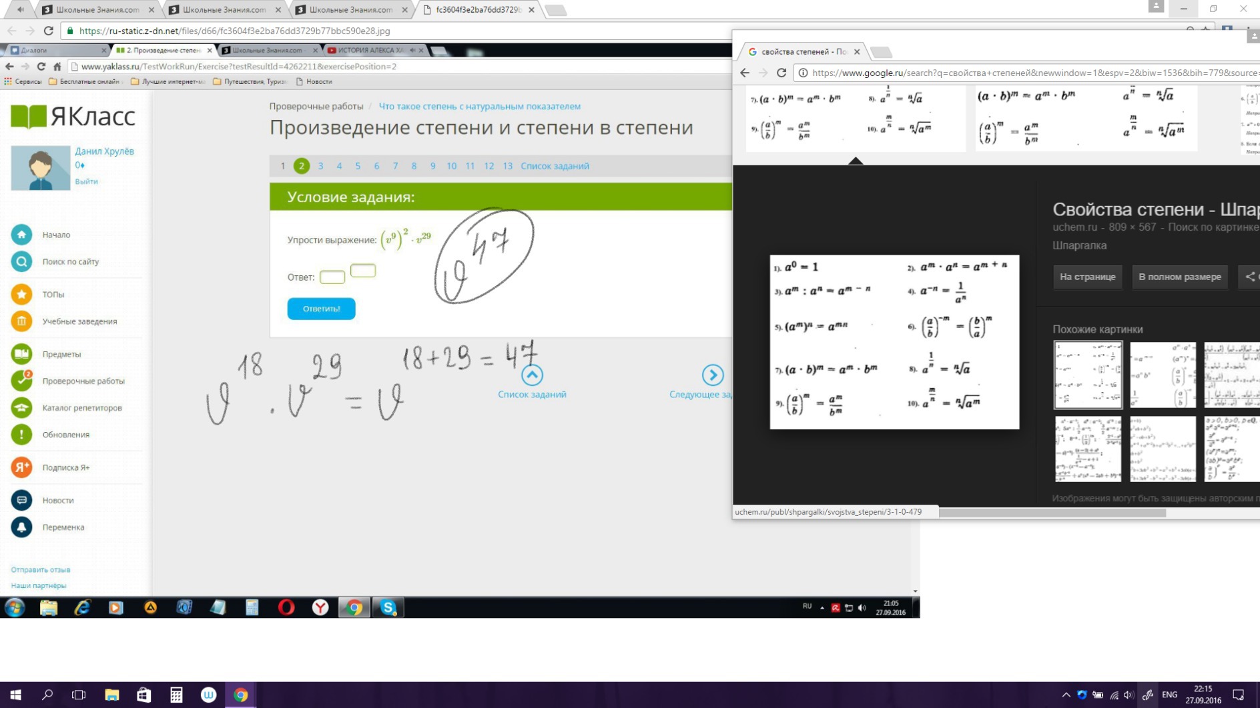Go to exercise number 3
Viewport: 1260px width, 708px height.
320,166
